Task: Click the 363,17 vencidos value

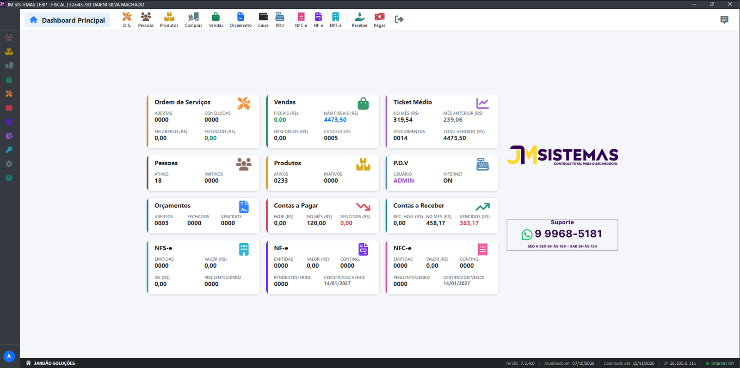Action: point(469,223)
